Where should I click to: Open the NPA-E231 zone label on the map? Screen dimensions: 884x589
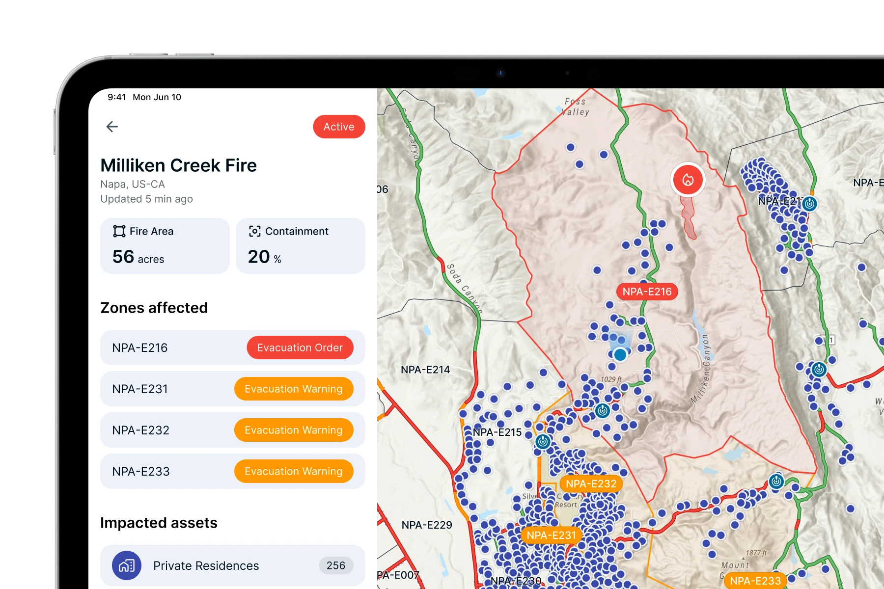[552, 535]
